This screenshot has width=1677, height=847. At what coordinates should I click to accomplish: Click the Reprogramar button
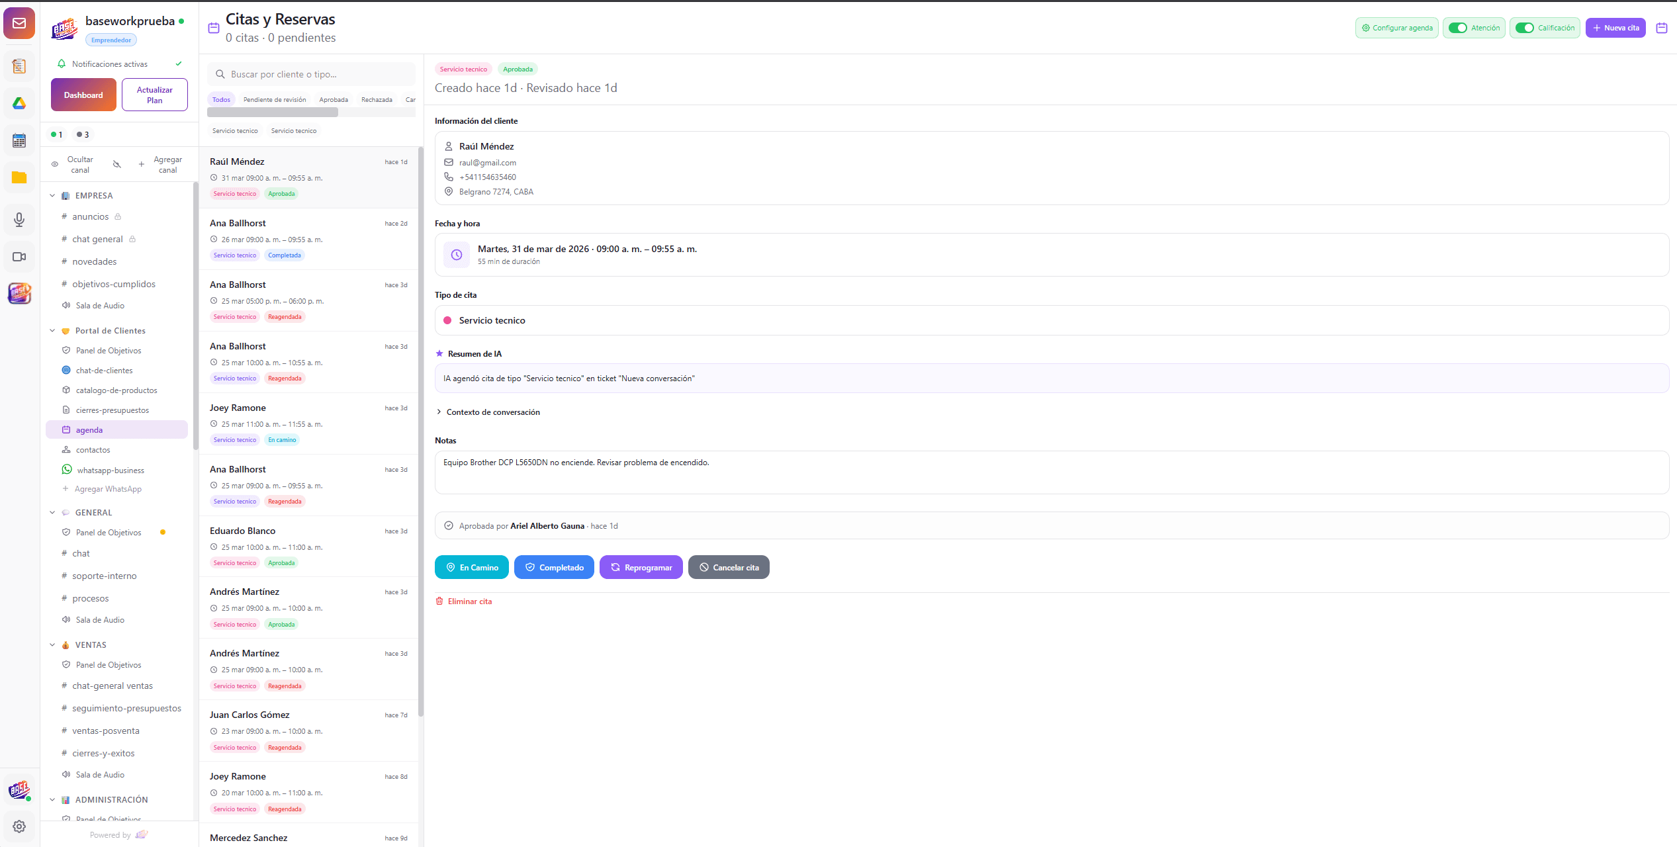(641, 568)
